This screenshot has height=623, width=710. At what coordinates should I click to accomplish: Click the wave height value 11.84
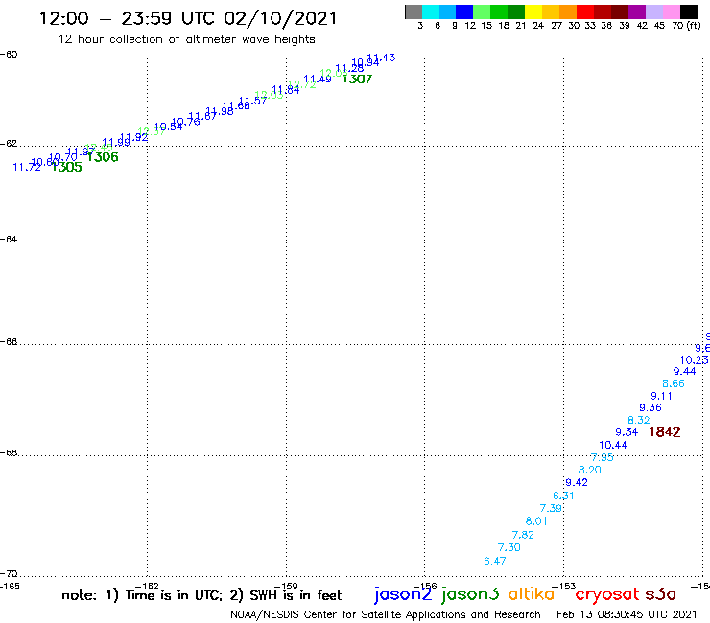(286, 89)
